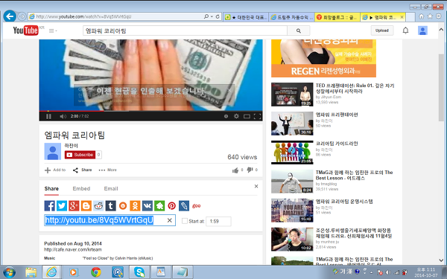Share the video on Facebook
447x279 pixels.
[x=50, y=205]
